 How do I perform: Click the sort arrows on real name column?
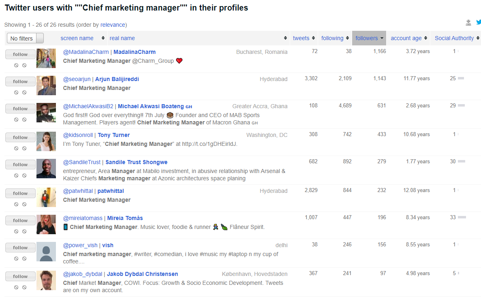(285, 38)
